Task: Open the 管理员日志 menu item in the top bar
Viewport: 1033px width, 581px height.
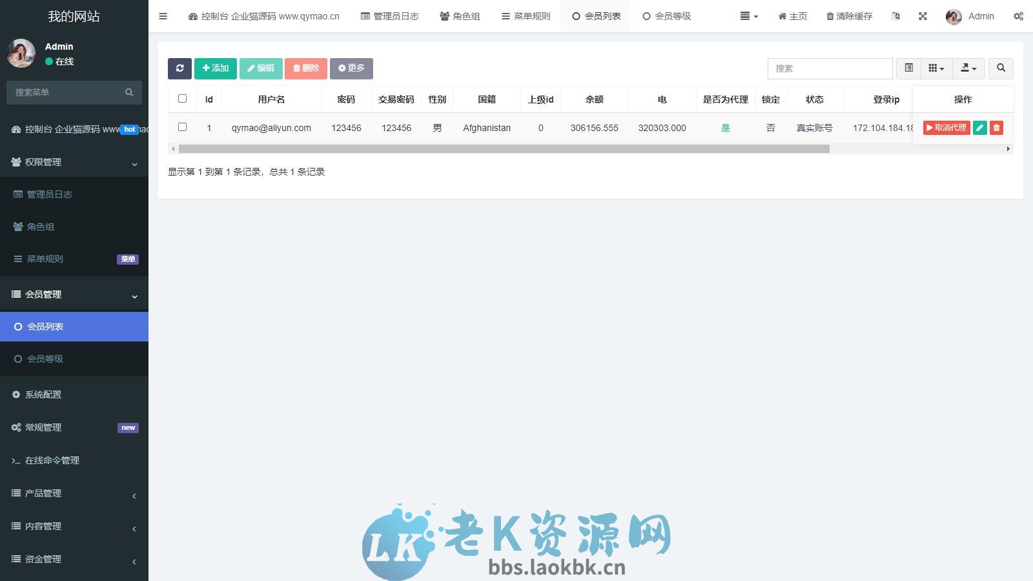Action: 390,16
